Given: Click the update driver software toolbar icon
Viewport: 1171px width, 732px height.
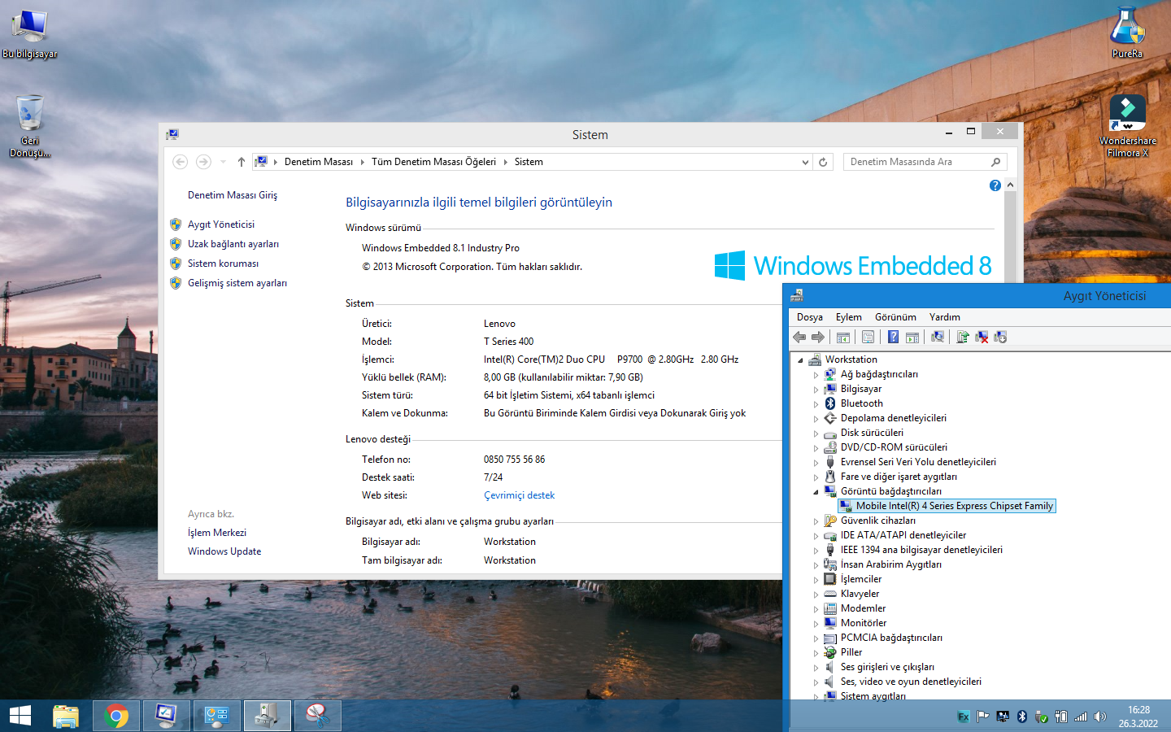Looking at the screenshot, I should coord(963,337).
